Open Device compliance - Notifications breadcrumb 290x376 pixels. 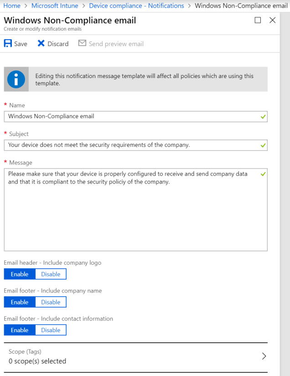point(136,5)
